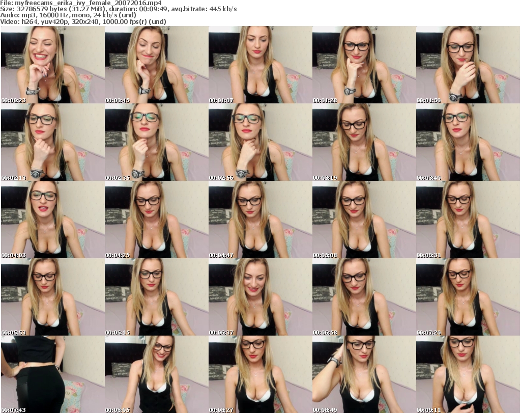The height and width of the screenshot is (413, 521).
Task: Select the last thumbnail at 00:09:11
Action: [468, 374]
